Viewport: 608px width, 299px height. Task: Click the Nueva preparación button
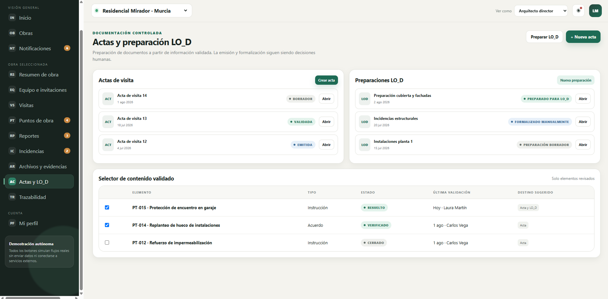click(x=575, y=80)
